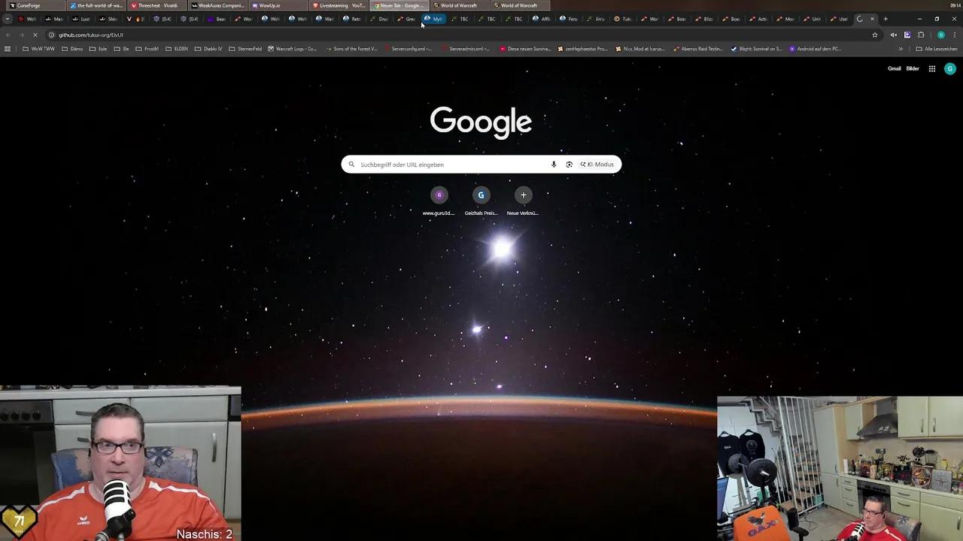
Task: Open the WoW TWW bookmark folder
Action: pos(38,49)
